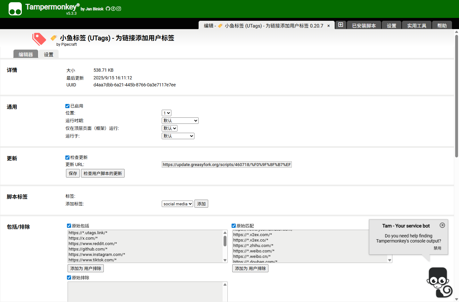
Task: Click the Tam monkey mascot icon
Action: click(x=439, y=282)
